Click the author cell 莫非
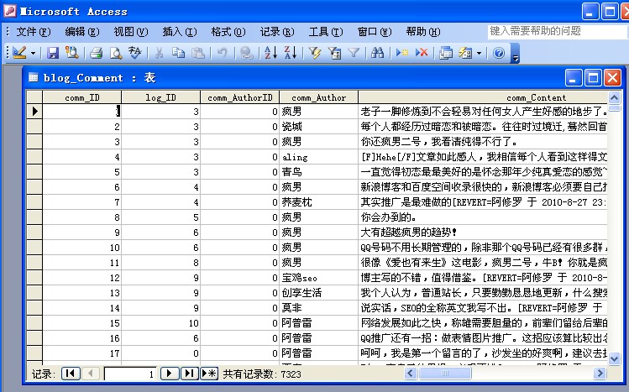629x392 pixels. (x=318, y=308)
